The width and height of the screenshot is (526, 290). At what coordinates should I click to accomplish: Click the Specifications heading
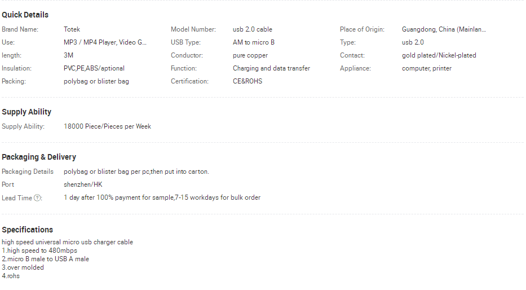[x=28, y=230]
